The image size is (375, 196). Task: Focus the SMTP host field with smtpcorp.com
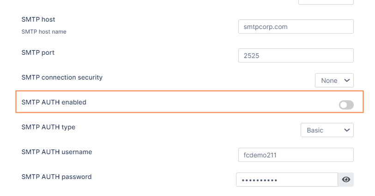pyautogui.click(x=296, y=27)
